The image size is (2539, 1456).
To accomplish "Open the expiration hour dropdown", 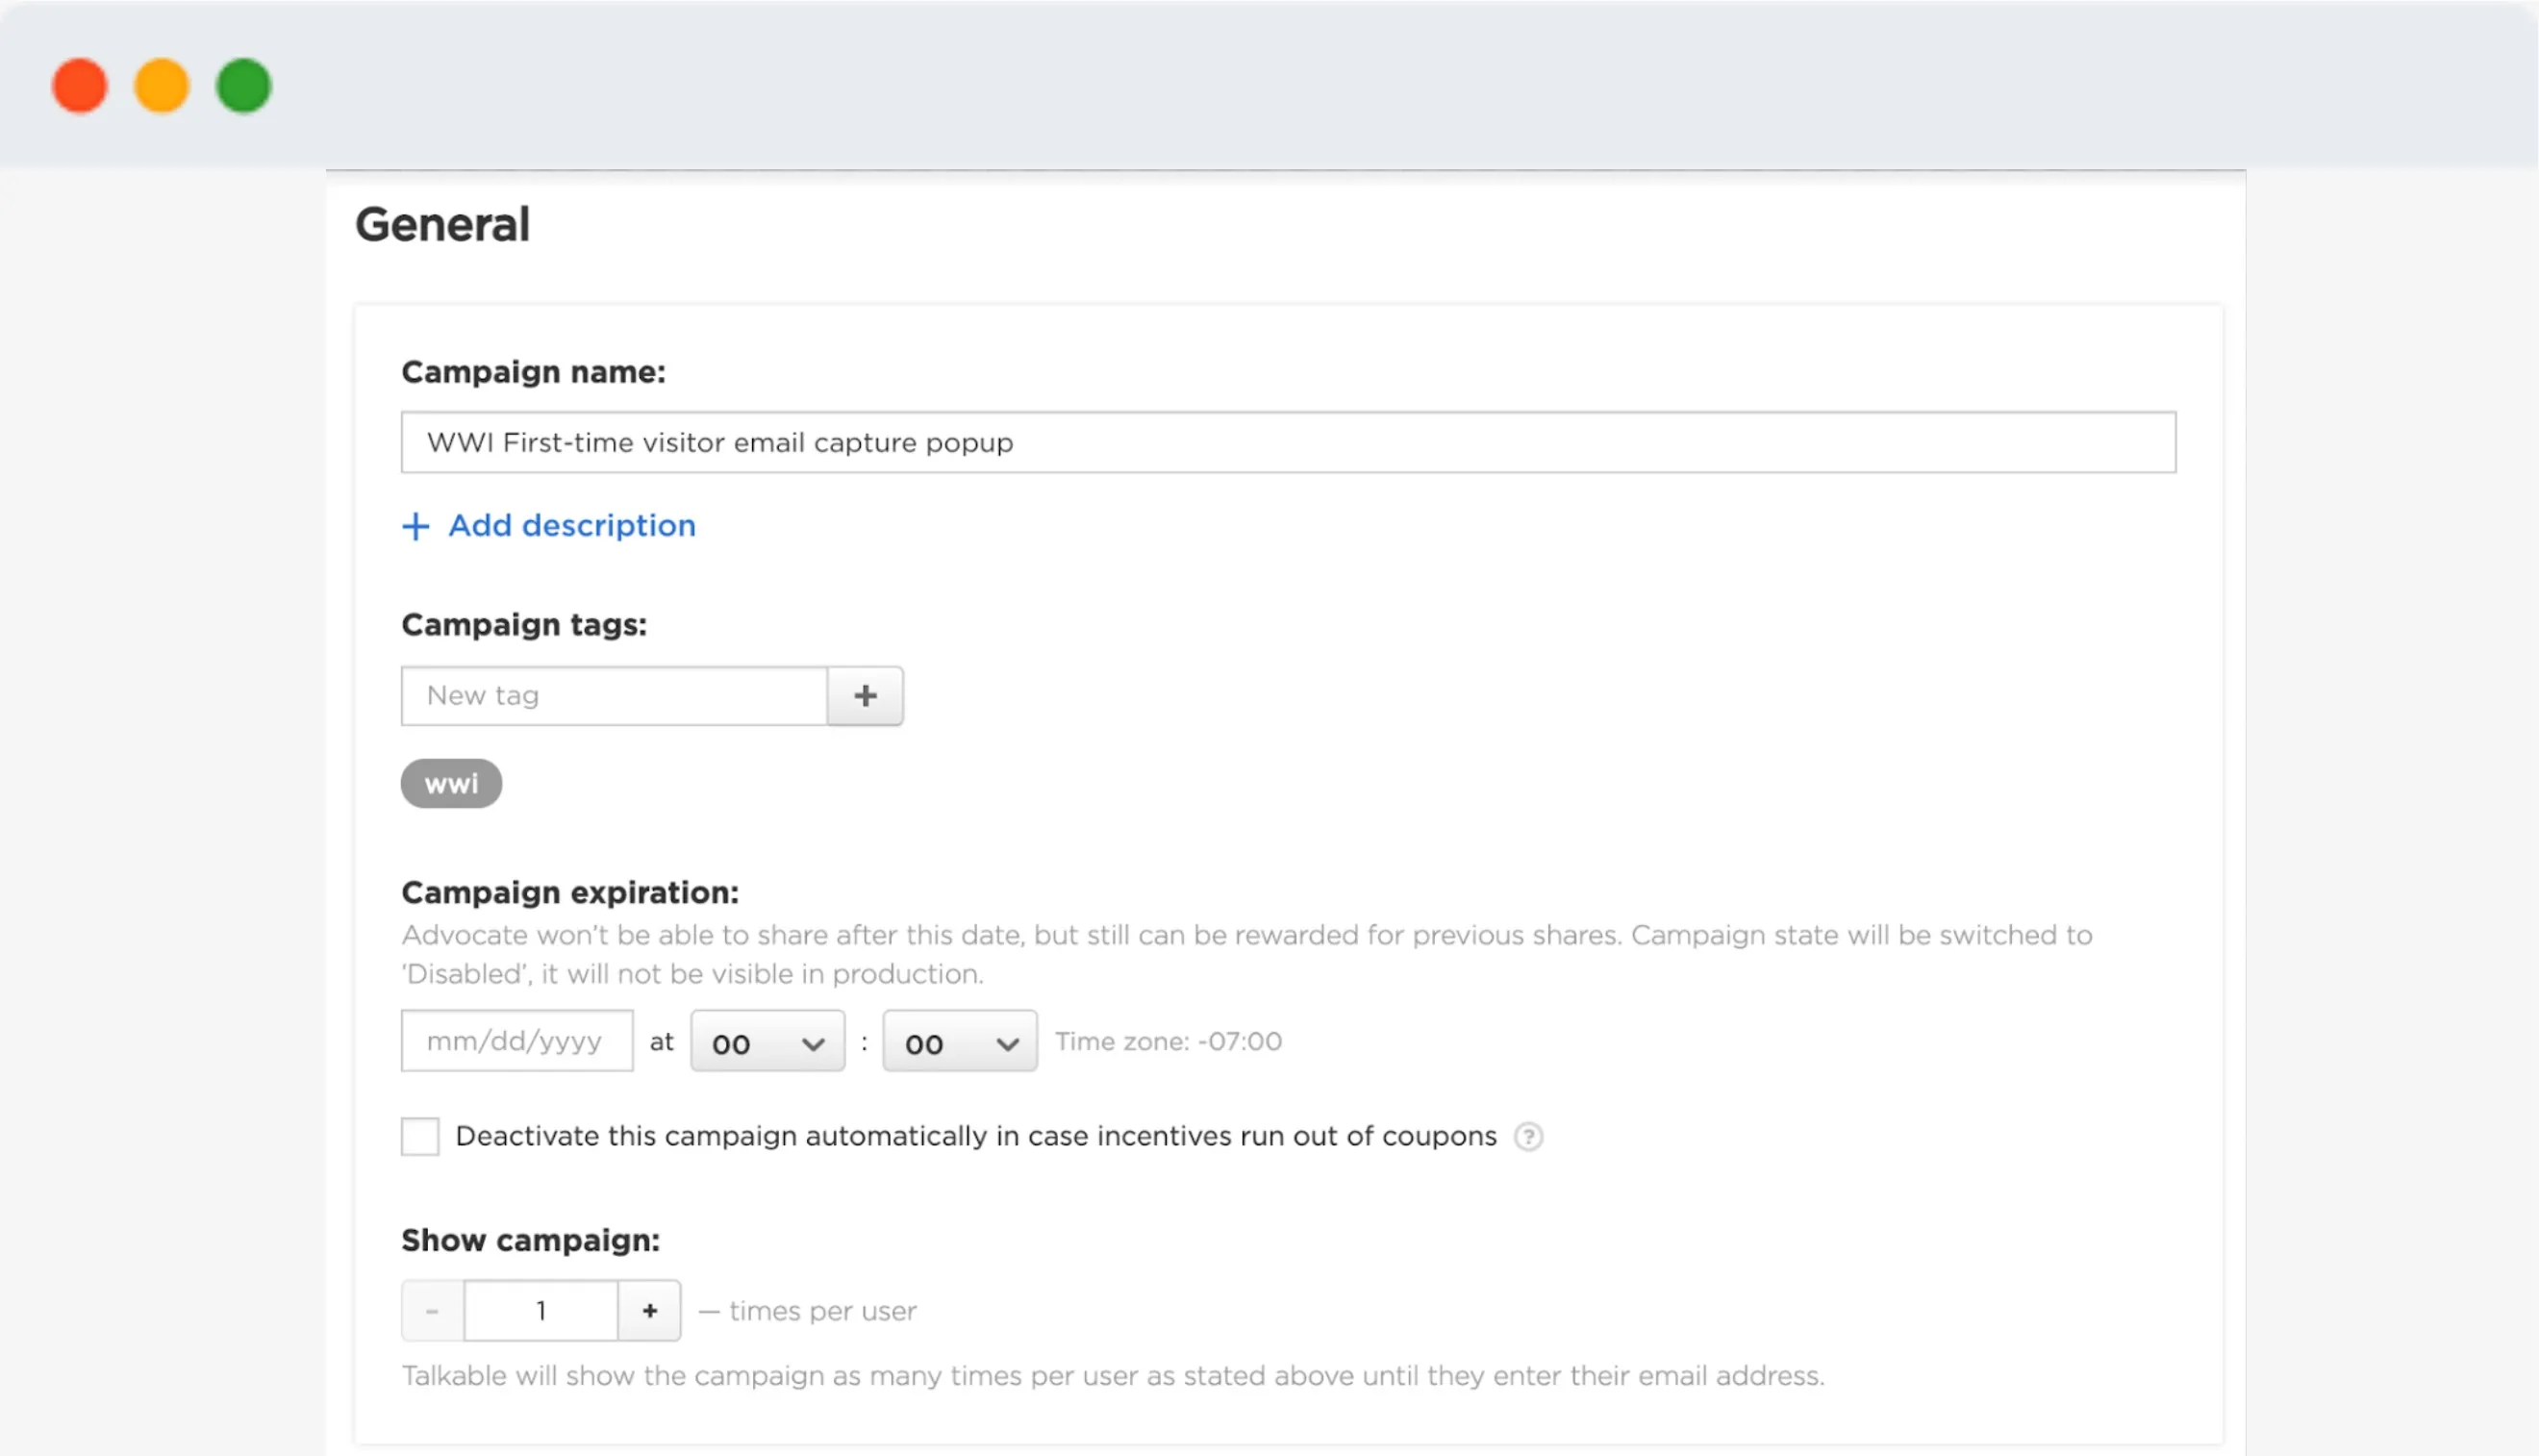I will point(767,1042).
